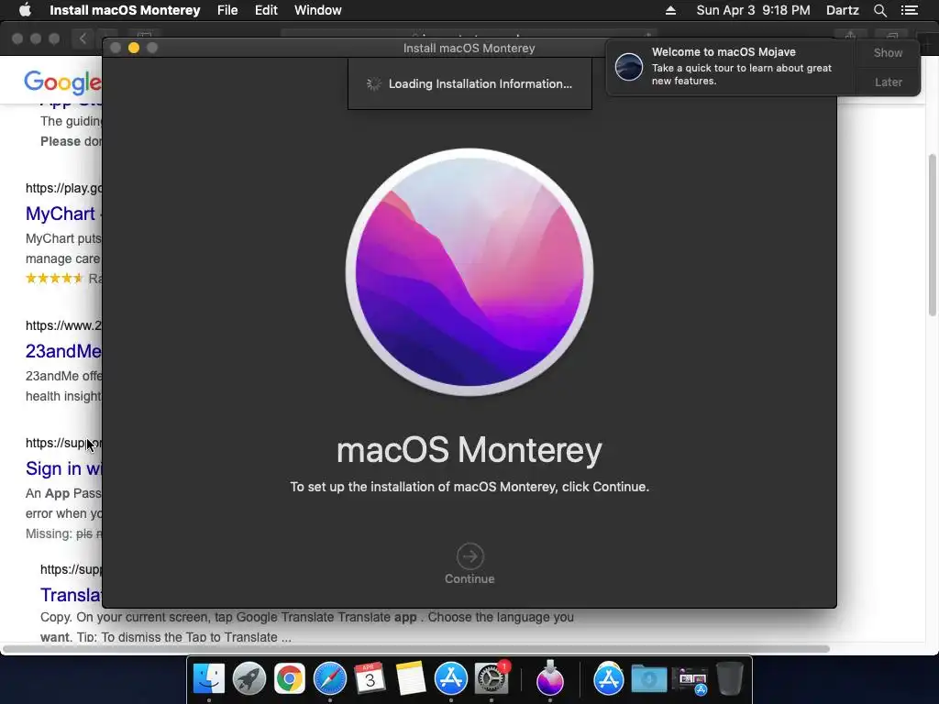Open Launchpad rocket icon in Dock

(x=249, y=679)
